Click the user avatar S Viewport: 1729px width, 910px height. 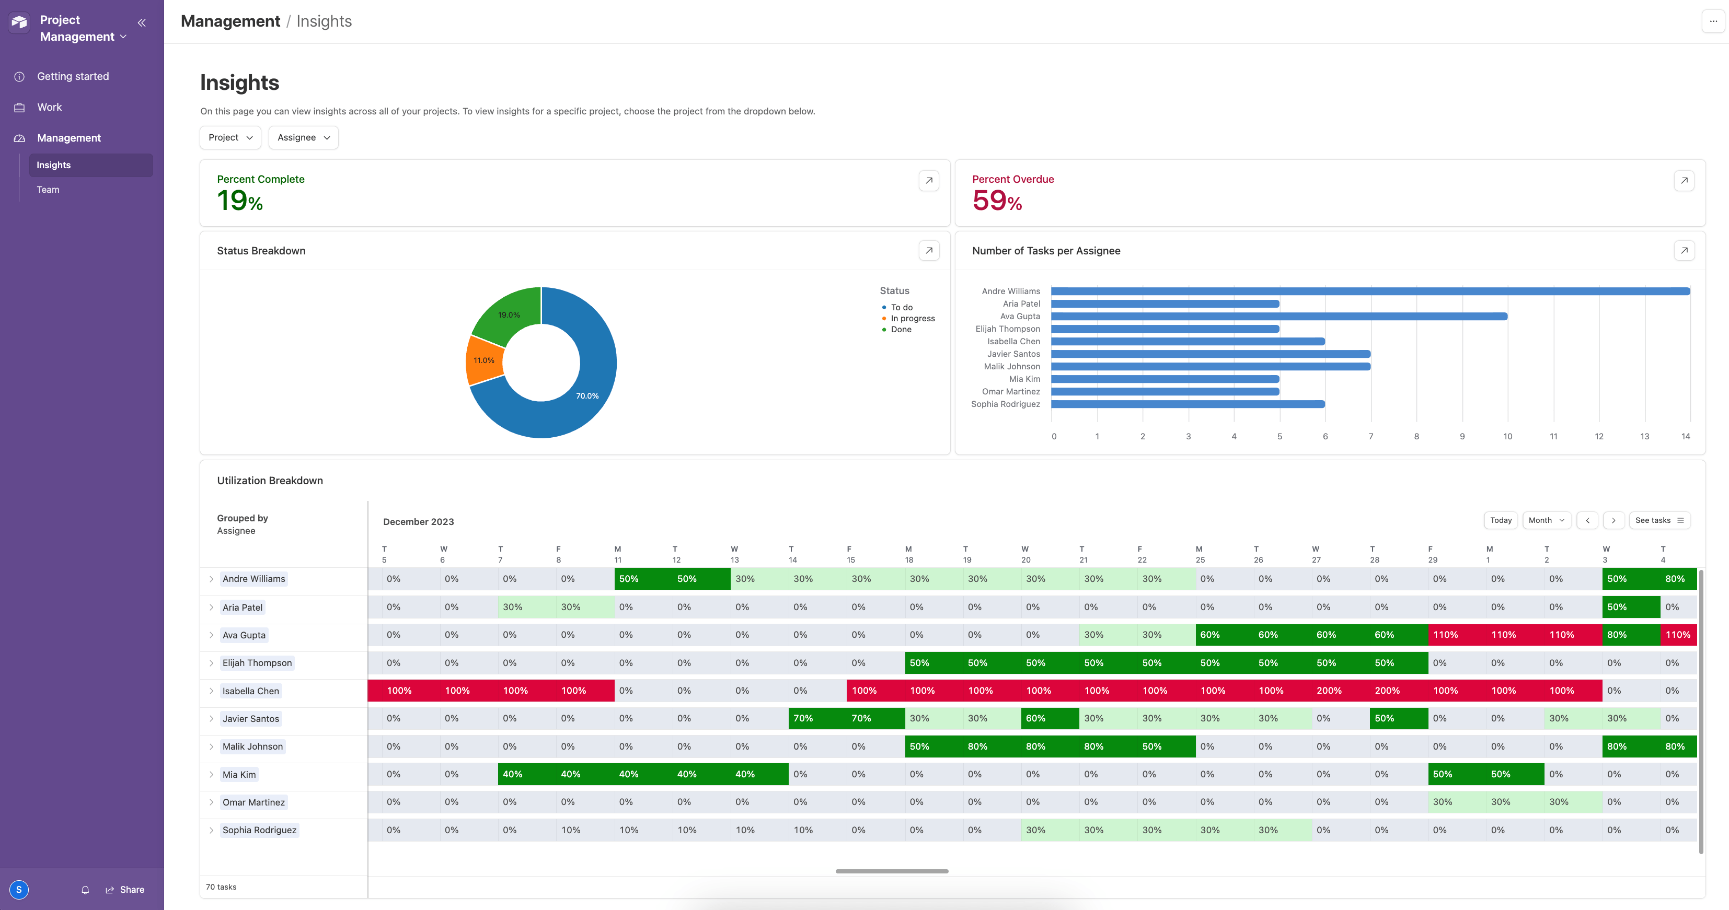click(x=19, y=890)
